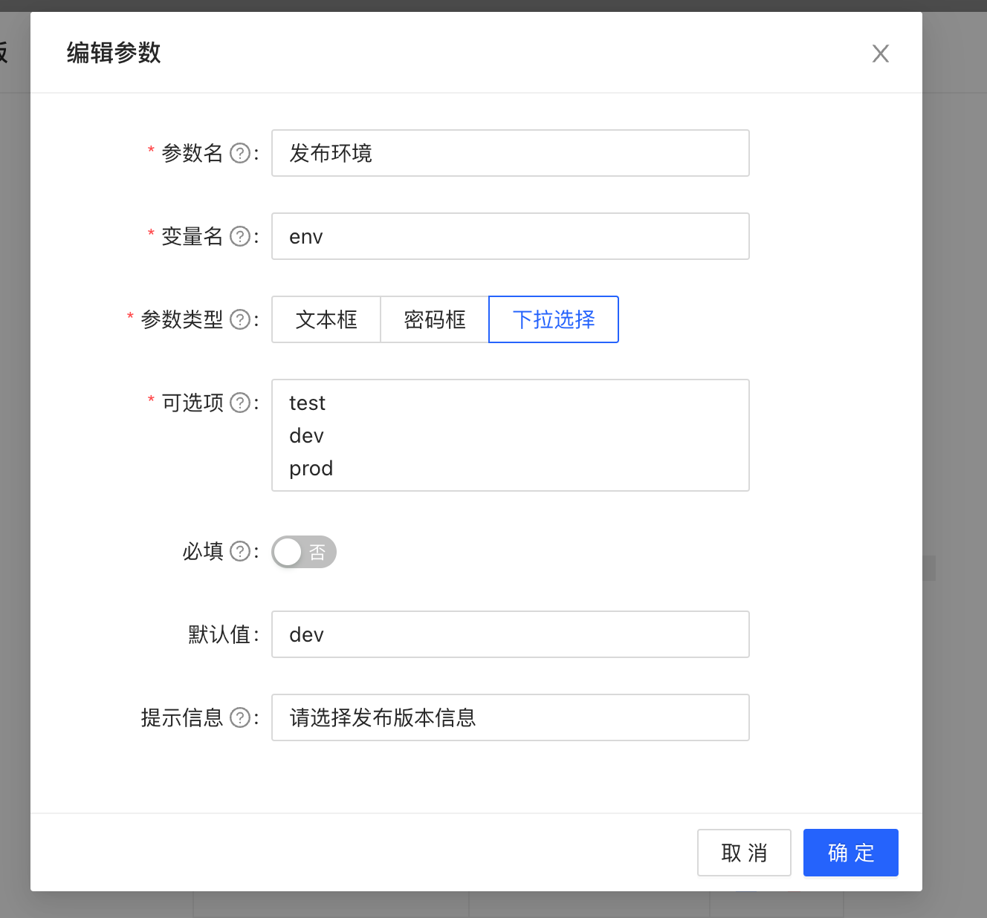Image resolution: width=987 pixels, height=918 pixels.
Task: Open the 默认值 field showing dev
Action: tap(510, 634)
